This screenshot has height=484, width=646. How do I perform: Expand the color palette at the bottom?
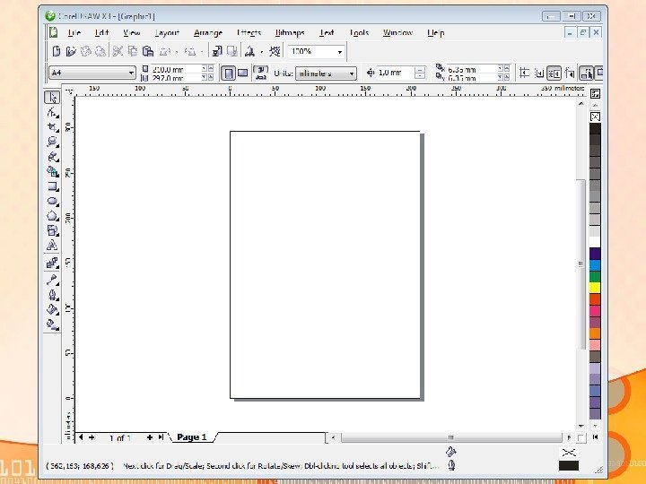(x=595, y=436)
